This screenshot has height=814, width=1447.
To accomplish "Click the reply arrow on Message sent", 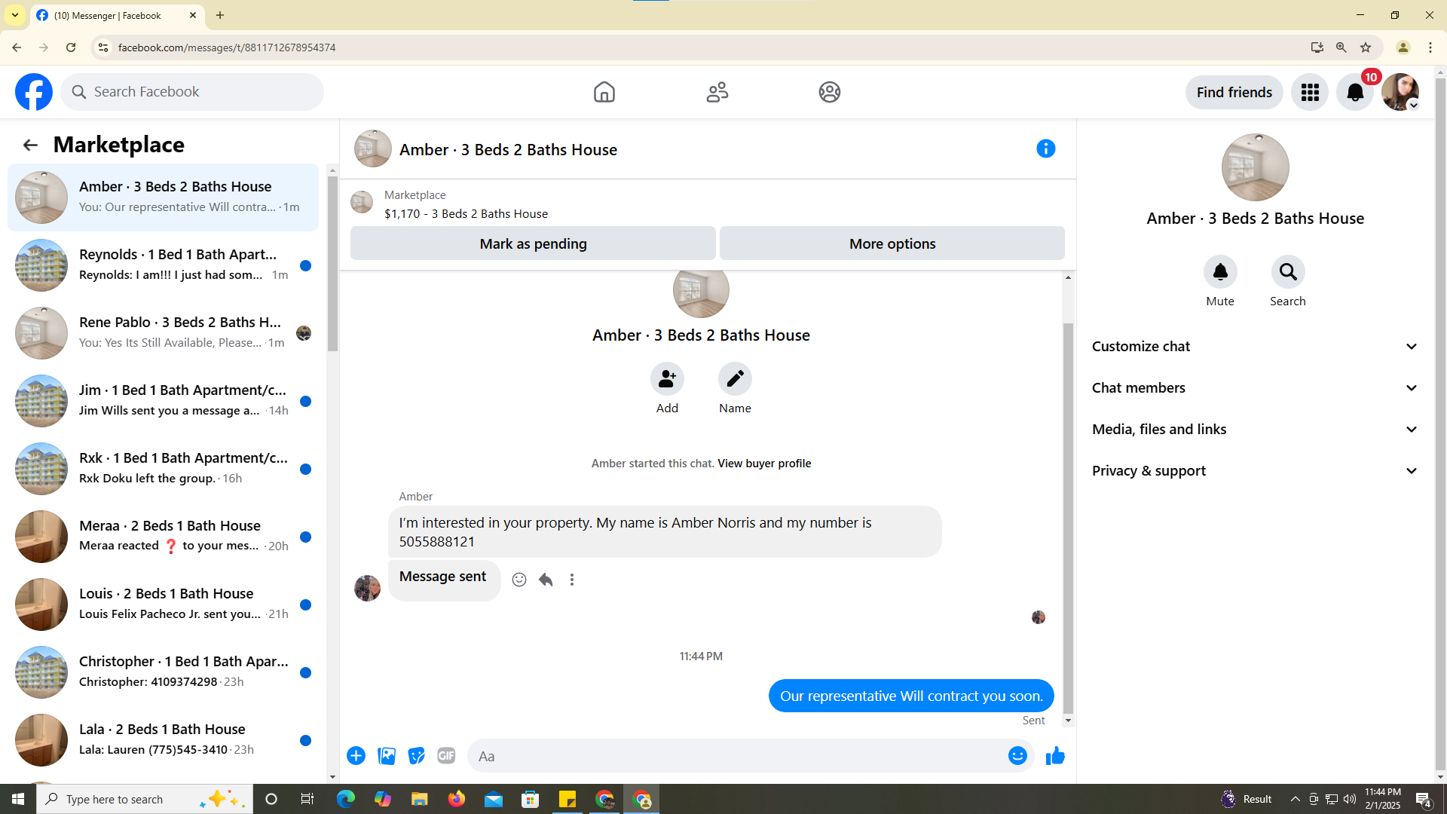I will pyautogui.click(x=546, y=580).
